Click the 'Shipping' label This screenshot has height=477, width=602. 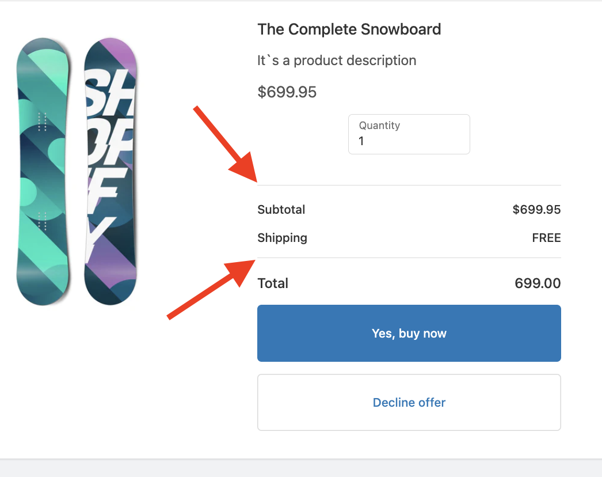click(282, 238)
